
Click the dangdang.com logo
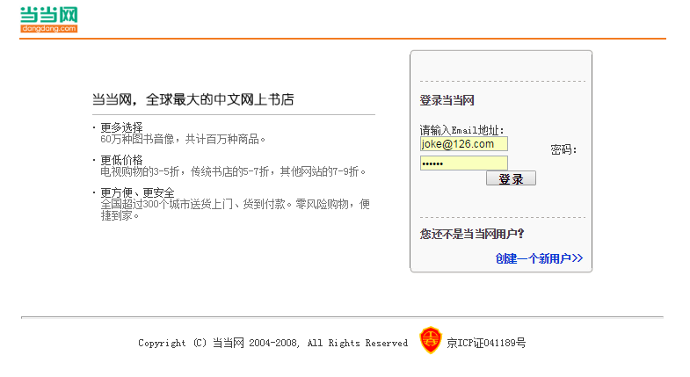point(49,20)
